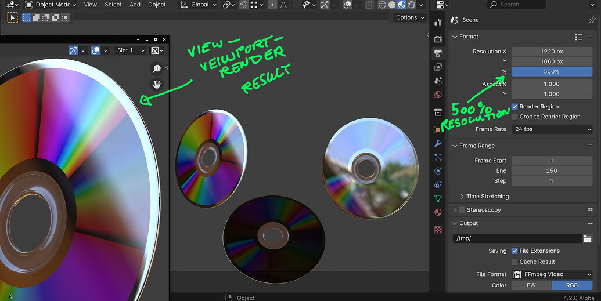The image size is (601, 301).
Task: Switch to rendered viewport shading
Action: [411, 5]
